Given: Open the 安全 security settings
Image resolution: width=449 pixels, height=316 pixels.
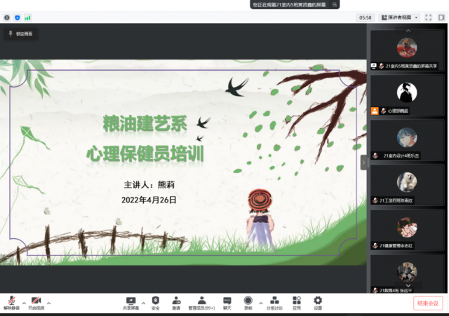Looking at the screenshot, I should [x=155, y=302].
